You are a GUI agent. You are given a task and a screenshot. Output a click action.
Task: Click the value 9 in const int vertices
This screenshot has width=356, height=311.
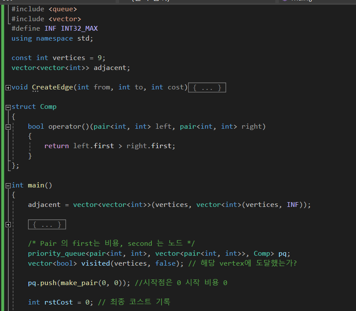(x=100, y=58)
